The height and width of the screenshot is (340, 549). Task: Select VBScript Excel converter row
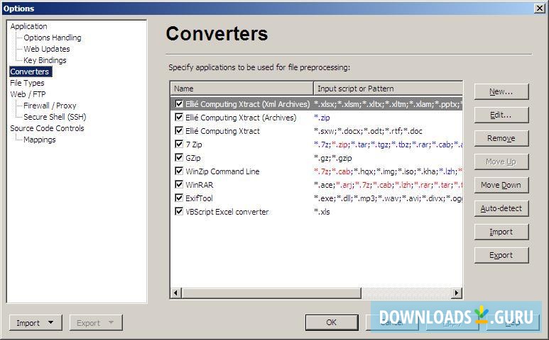click(317, 212)
